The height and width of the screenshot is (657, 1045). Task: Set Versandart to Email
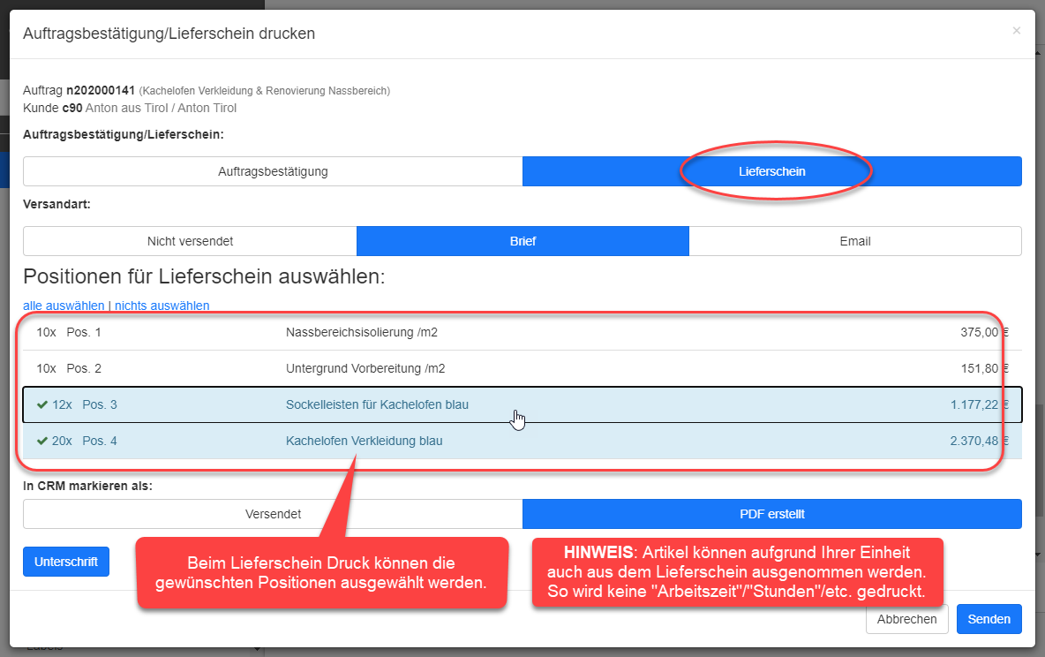click(x=854, y=241)
